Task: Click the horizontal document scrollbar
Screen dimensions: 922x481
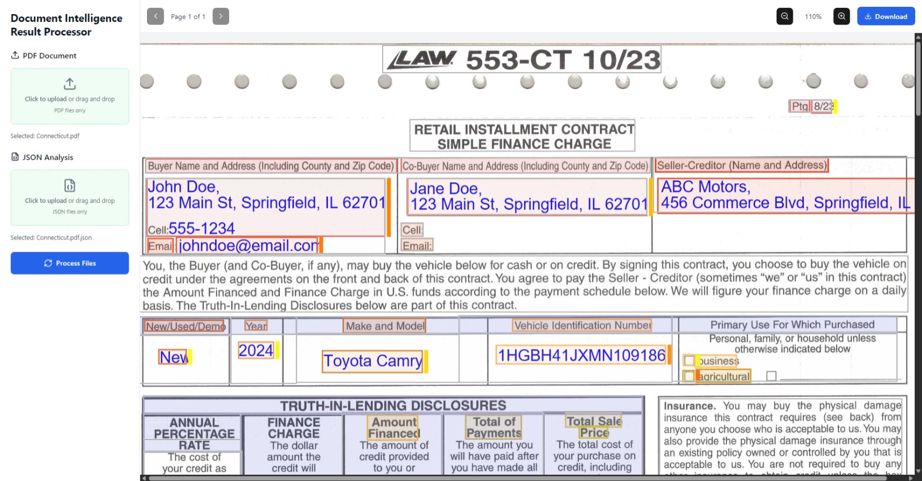Action: [x=528, y=478]
